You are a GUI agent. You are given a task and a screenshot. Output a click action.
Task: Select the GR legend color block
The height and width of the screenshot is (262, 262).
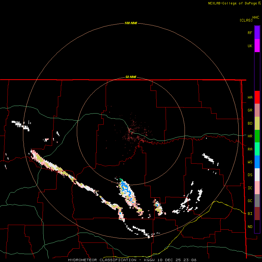pyautogui.click(x=257, y=110)
